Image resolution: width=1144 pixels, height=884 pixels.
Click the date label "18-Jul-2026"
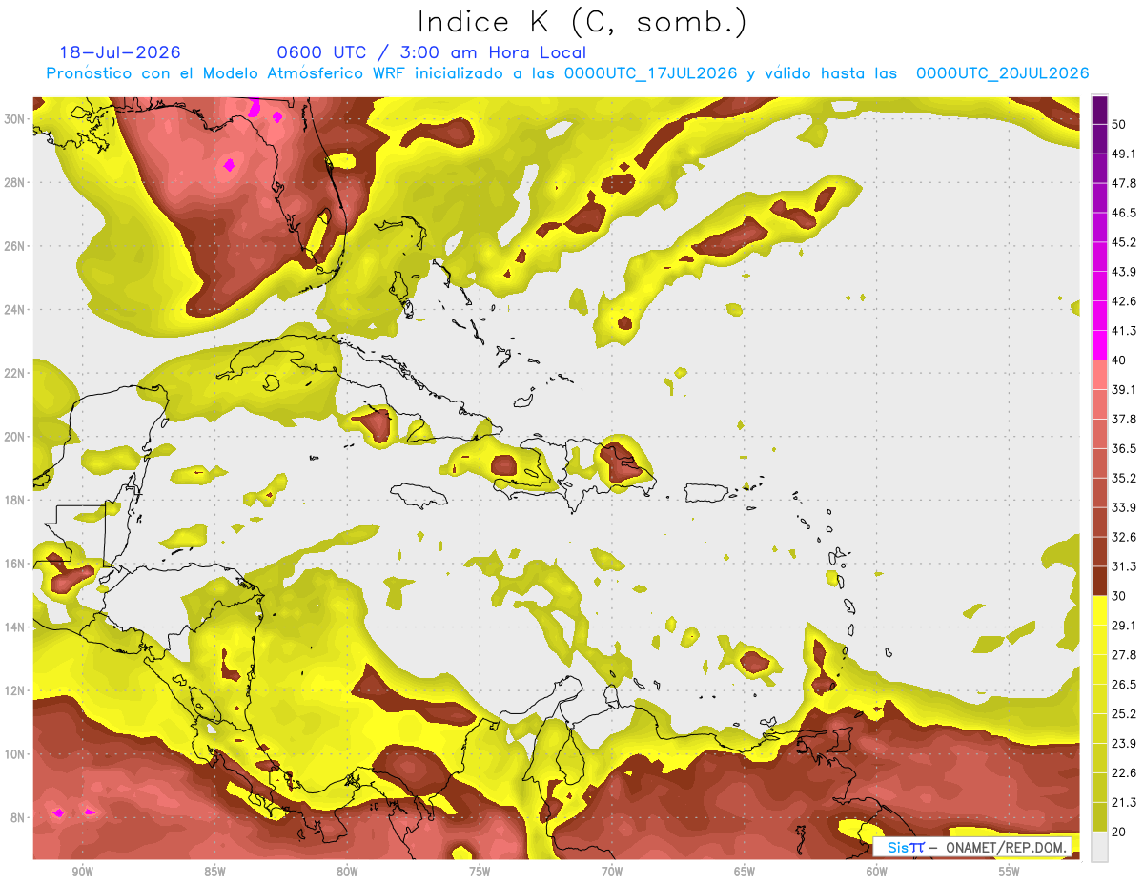click(x=120, y=52)
